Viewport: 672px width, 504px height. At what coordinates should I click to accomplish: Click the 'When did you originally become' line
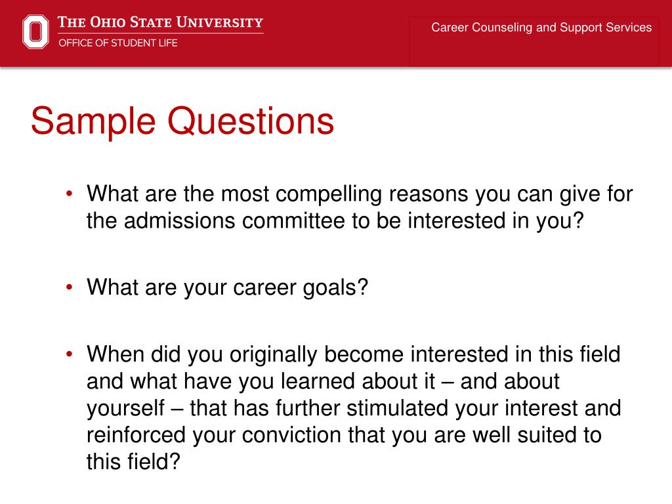click(354, 354)
